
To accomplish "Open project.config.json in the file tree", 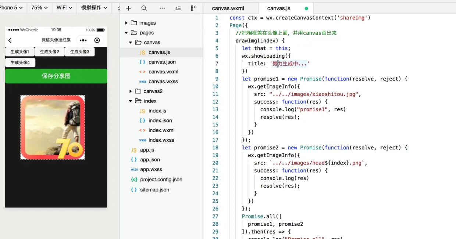I will click(161, 180).
